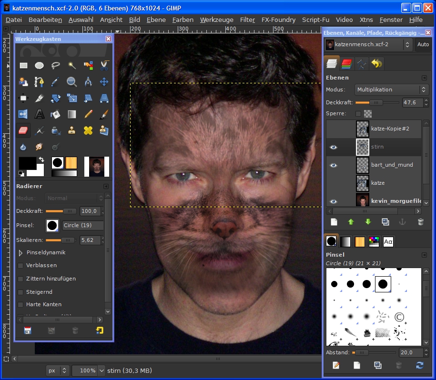Expand the Pinseldynamik section

click(20, 253)
